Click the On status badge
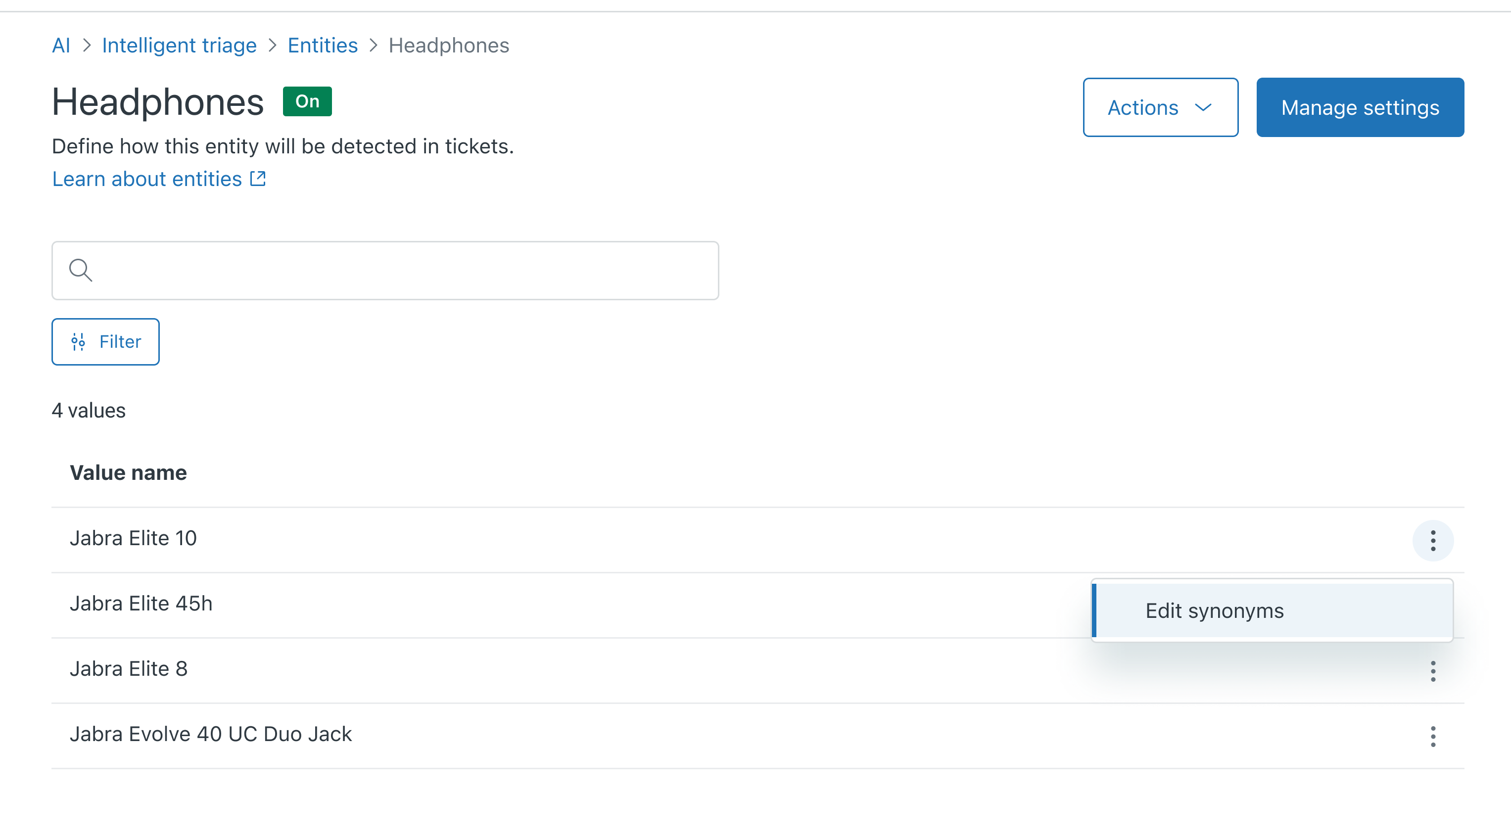The width and height of the screenshot is (1511, 840). 307,101
